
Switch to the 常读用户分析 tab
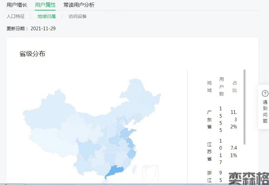[x=79, y=5]
